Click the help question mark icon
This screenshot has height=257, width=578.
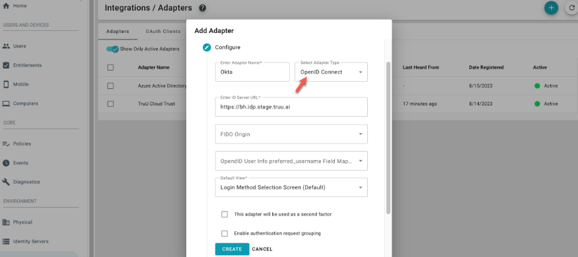(202, 8)
